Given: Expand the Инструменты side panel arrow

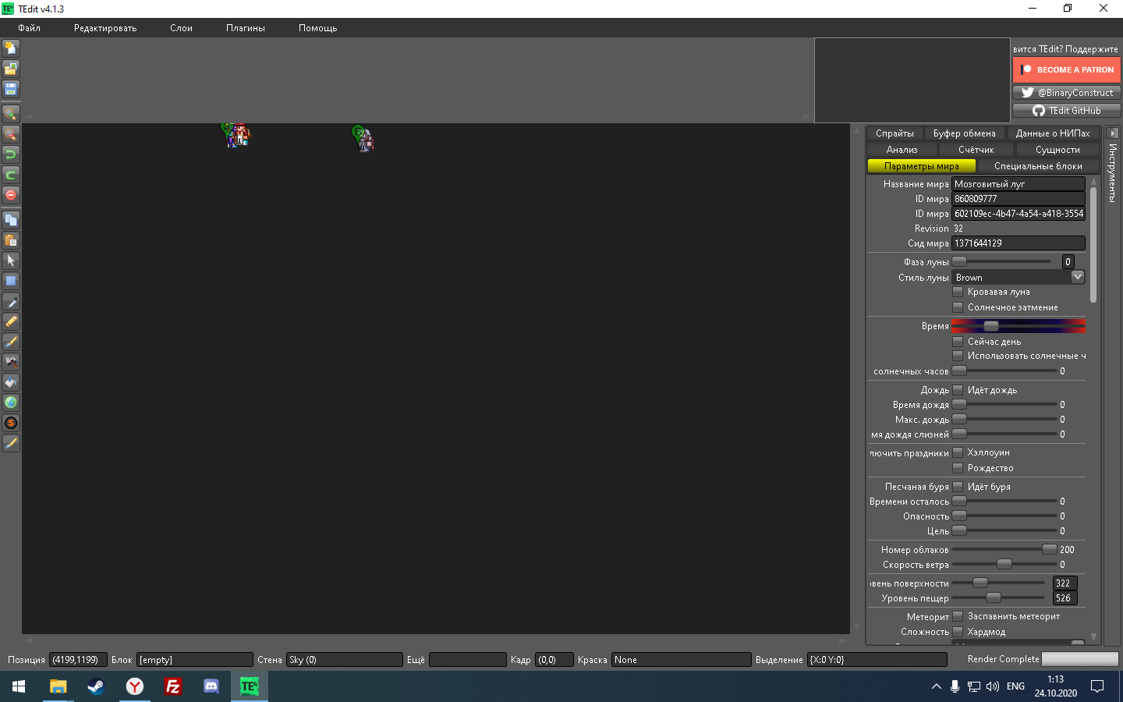Looking at the screenshot, I should coord(1113,133).
